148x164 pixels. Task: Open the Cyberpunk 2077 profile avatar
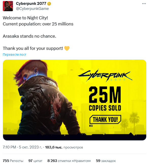(x=8, y=6)
